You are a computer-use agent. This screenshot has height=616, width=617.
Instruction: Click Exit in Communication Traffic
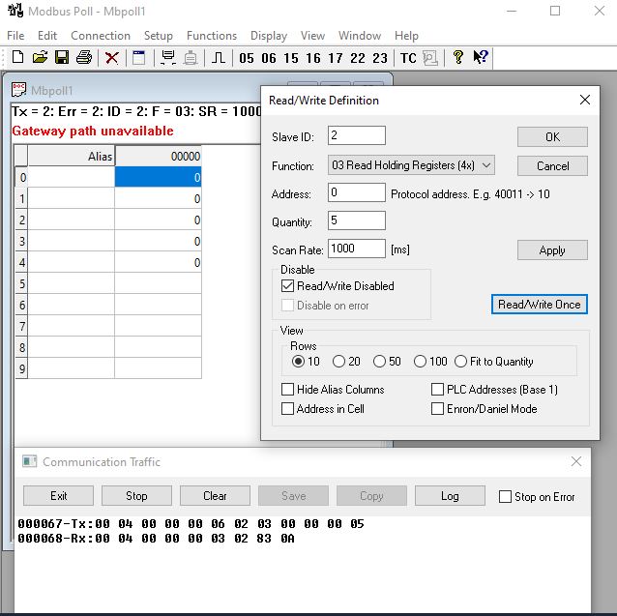pos(58,496)
